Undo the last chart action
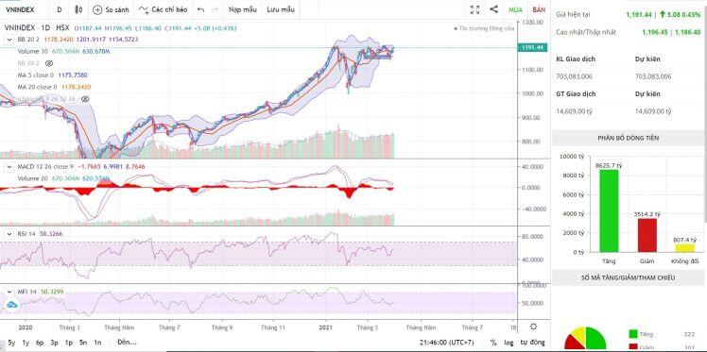 (x=201, y=9)
